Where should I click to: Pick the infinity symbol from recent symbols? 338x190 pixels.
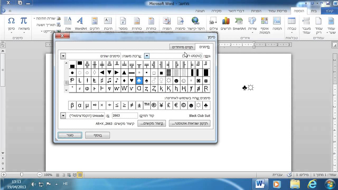94,105
